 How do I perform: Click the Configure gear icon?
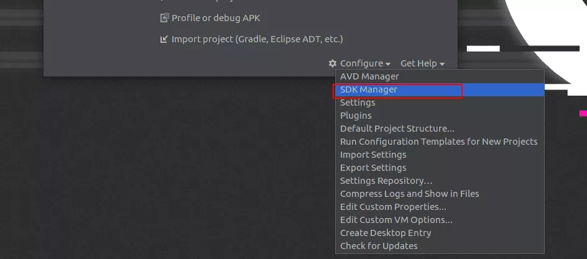(x=333, y=63)
